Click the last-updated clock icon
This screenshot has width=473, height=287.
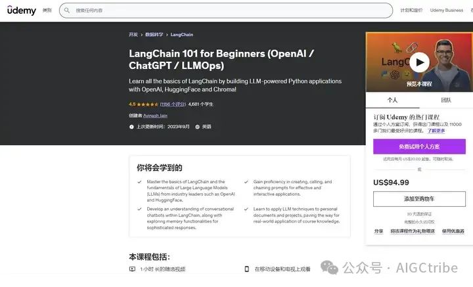(131, 127)
